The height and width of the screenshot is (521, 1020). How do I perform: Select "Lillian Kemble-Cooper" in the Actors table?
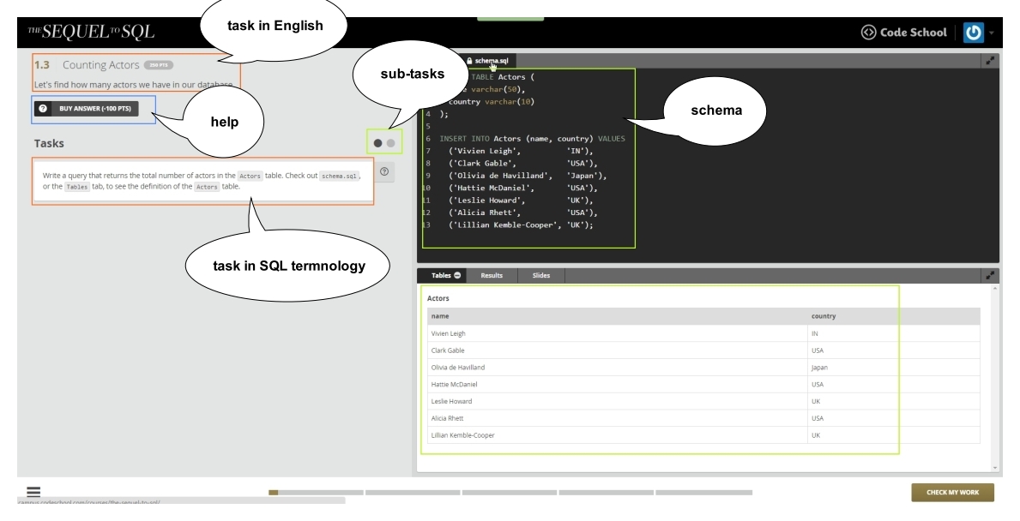pyautogui.click(x=462, y=435)
